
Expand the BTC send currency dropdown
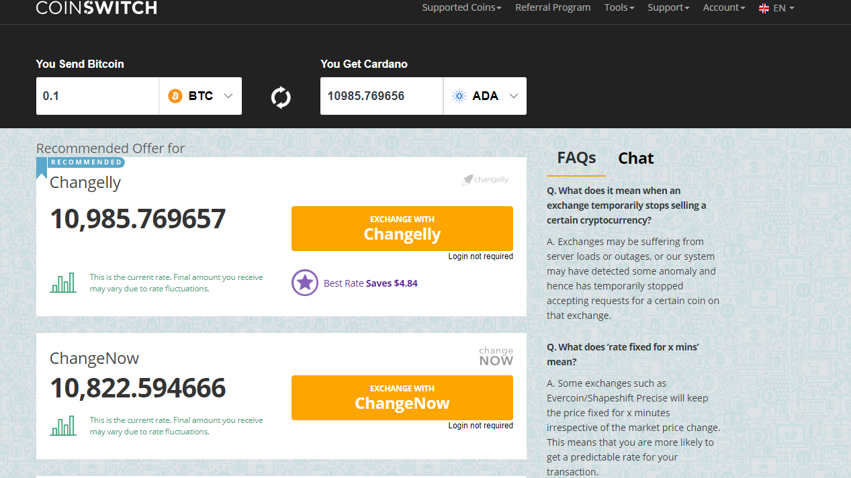(200, 96)
